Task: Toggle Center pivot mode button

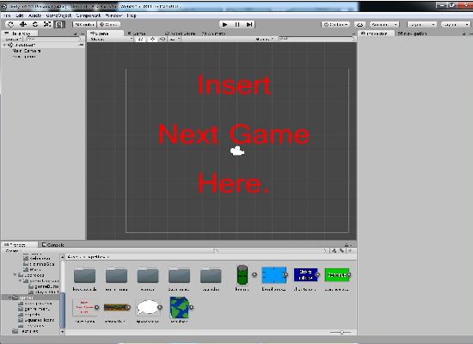Action: [84, 24]
